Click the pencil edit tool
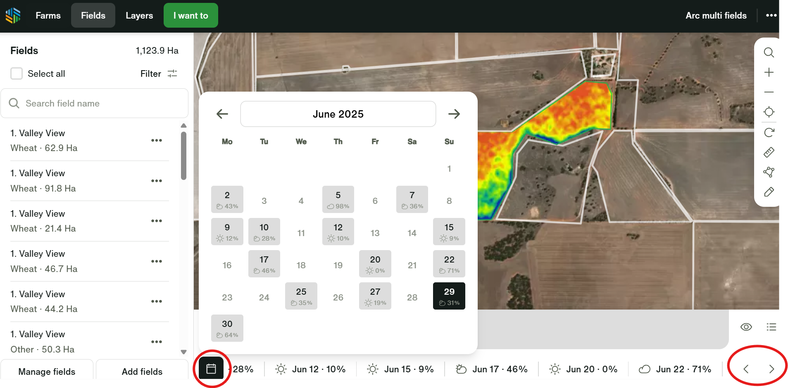The width and height of the screenshot is (788, 388). [x=769, y=192]
